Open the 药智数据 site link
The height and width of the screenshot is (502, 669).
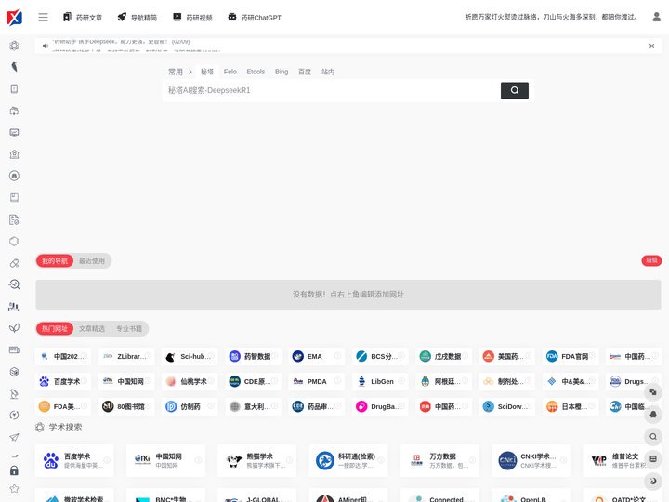253,356
